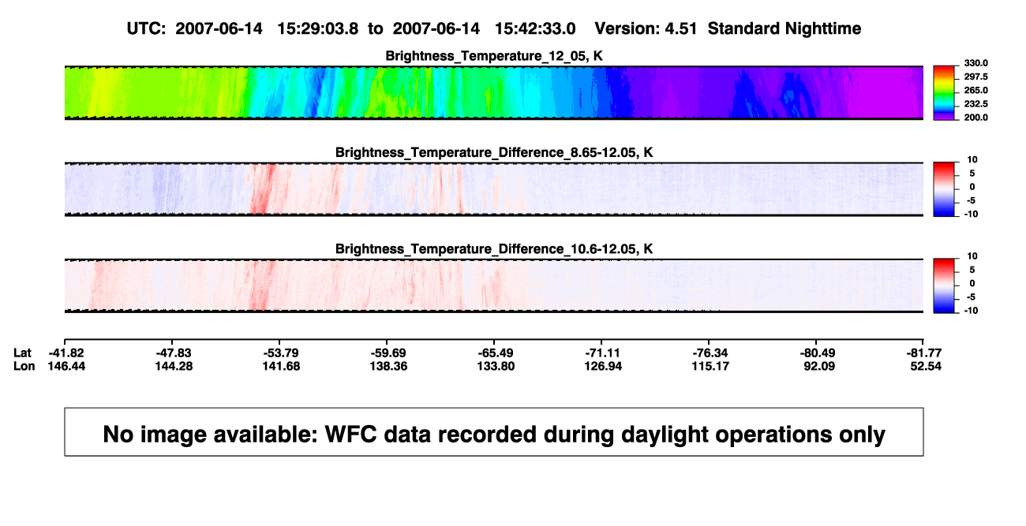
Task: Click latitude value -47.83
Action: click(x=172, y=353)
